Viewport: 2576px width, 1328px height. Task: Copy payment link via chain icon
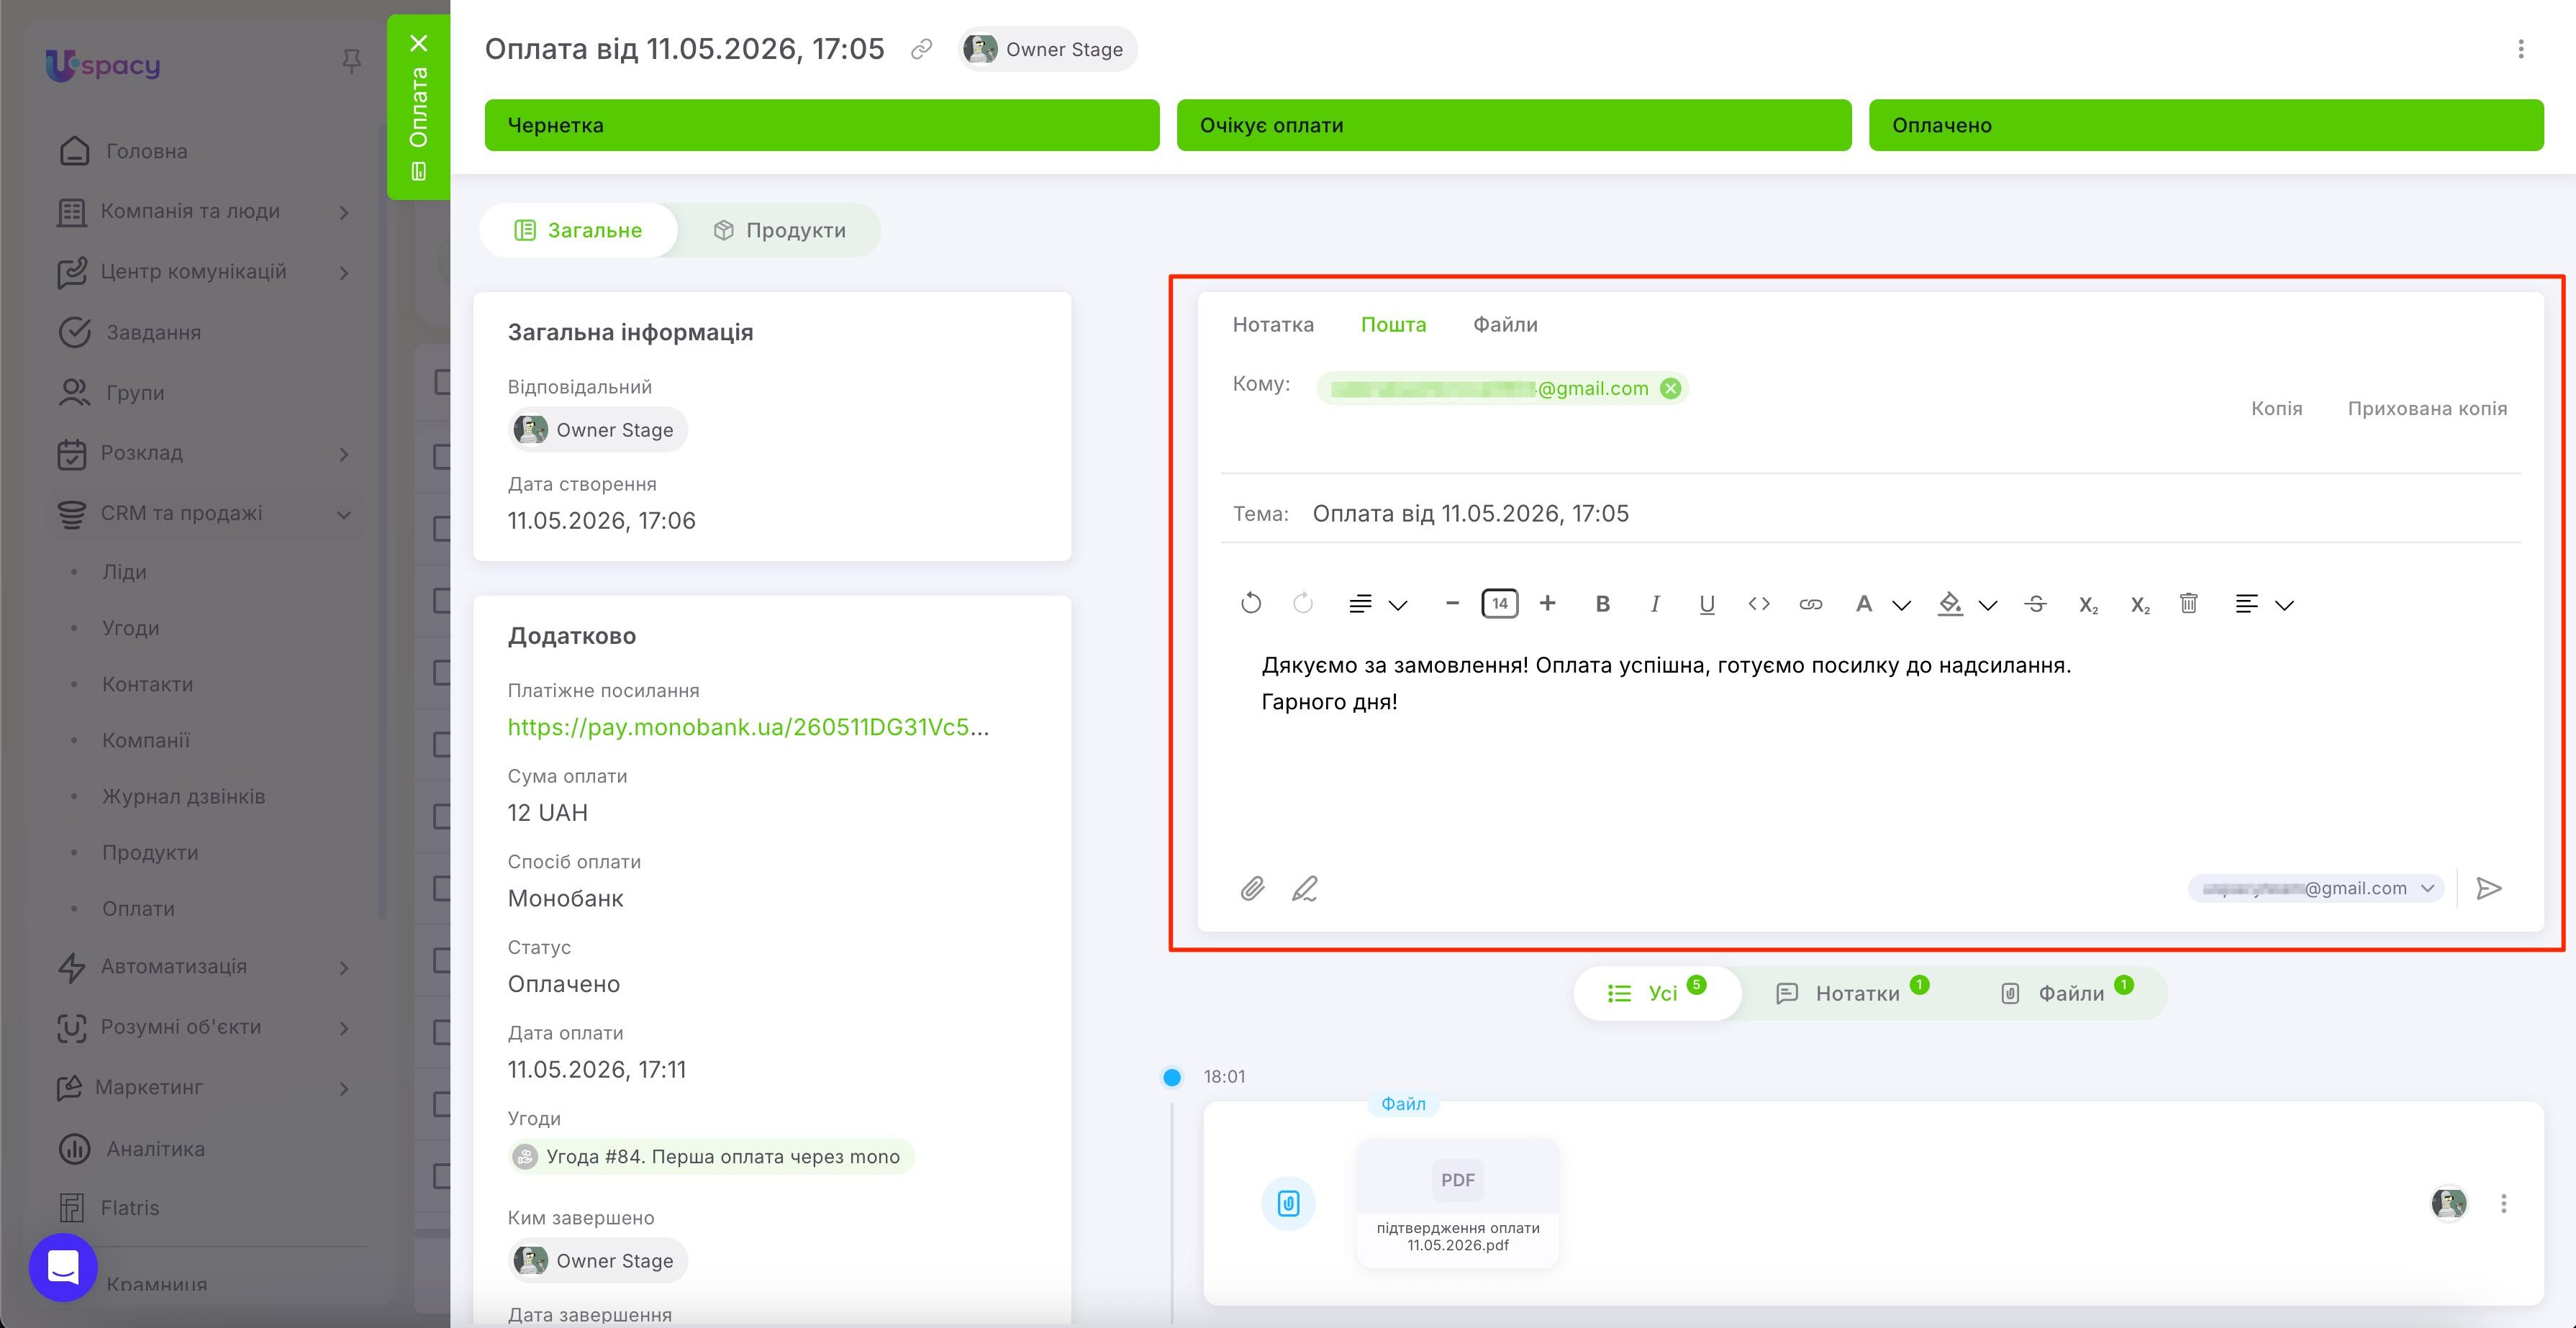(x=921, y=49)
